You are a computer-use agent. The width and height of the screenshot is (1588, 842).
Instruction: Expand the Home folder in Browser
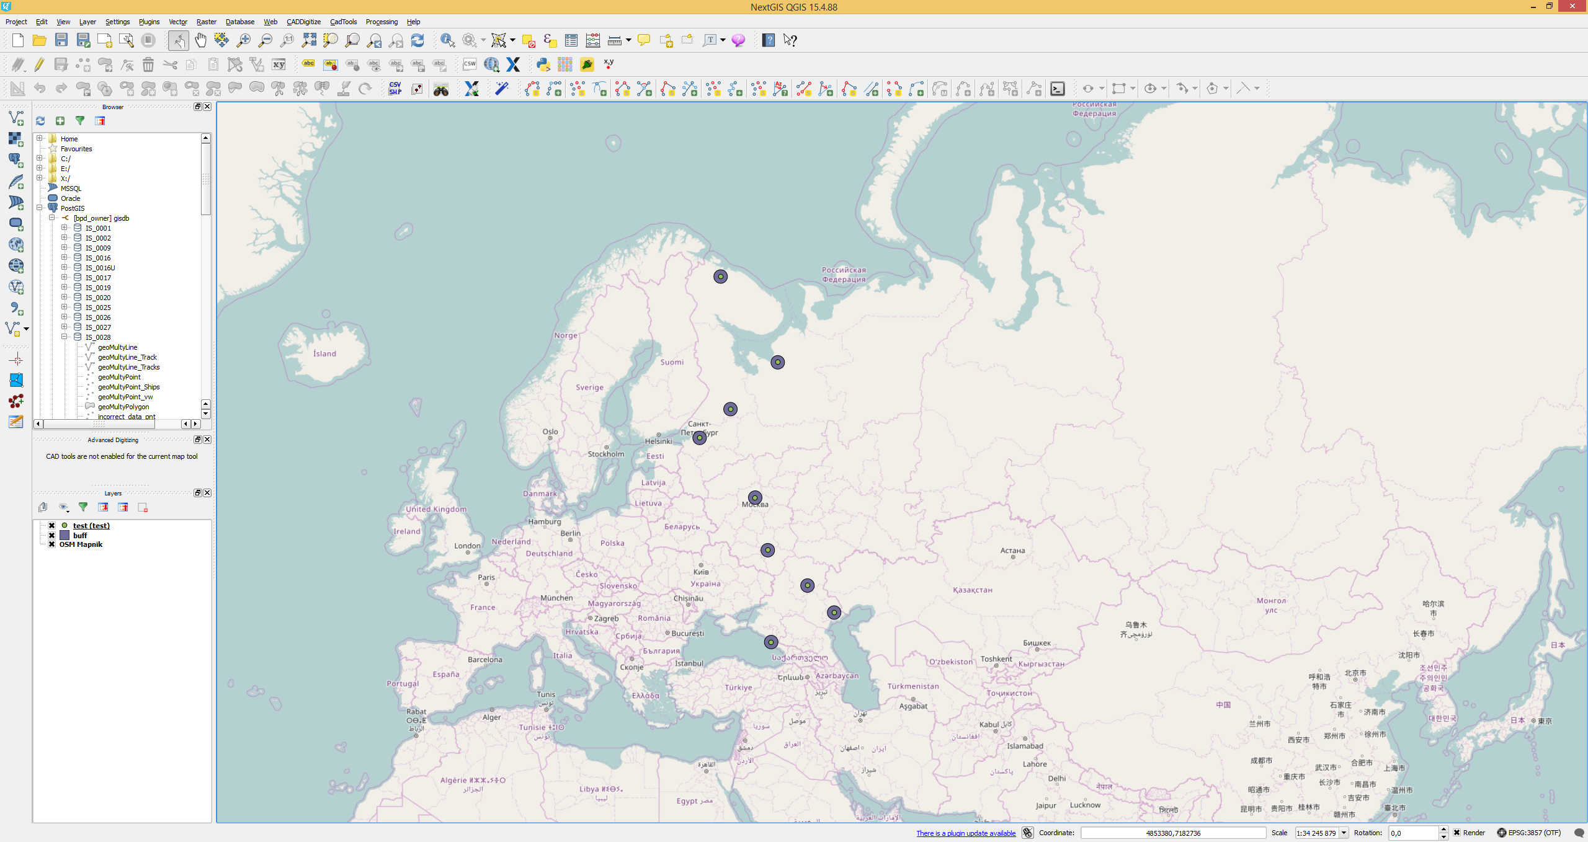[x=40, y=138]
